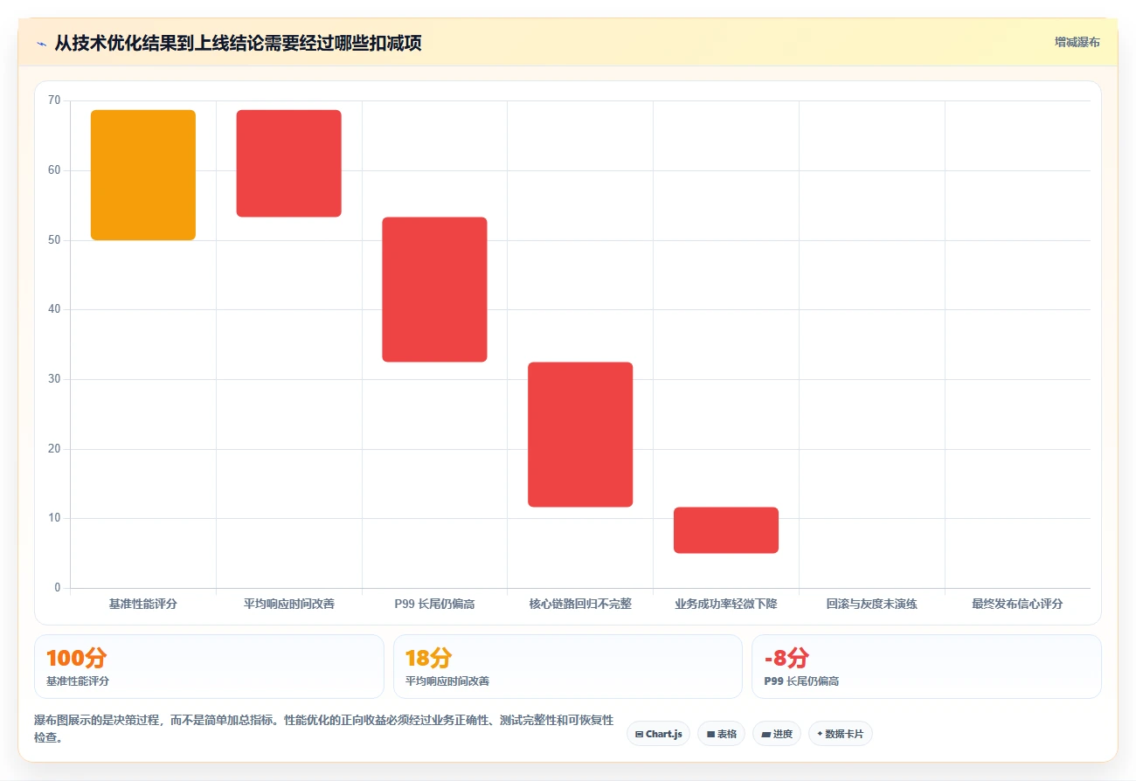The image size is (1136, 781).
Task: Click the 增减瀑布 badge
Action: tap(1077, 42)
